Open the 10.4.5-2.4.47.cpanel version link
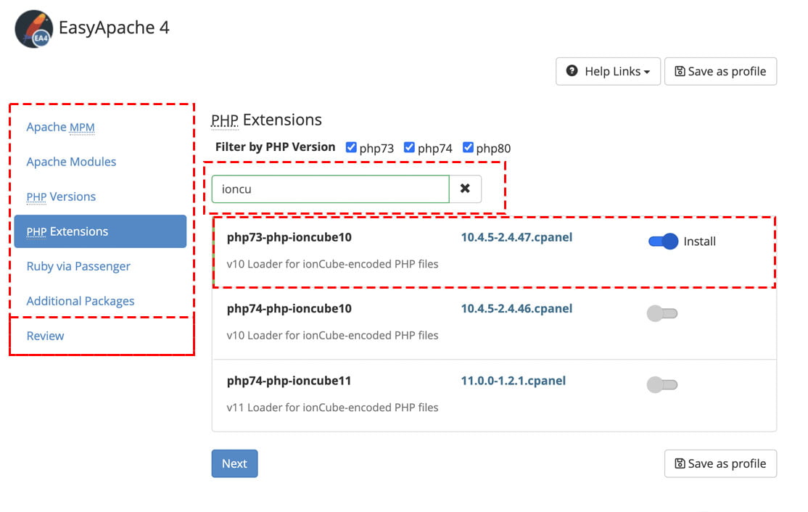808x512 pixels. tap(518, 237)
